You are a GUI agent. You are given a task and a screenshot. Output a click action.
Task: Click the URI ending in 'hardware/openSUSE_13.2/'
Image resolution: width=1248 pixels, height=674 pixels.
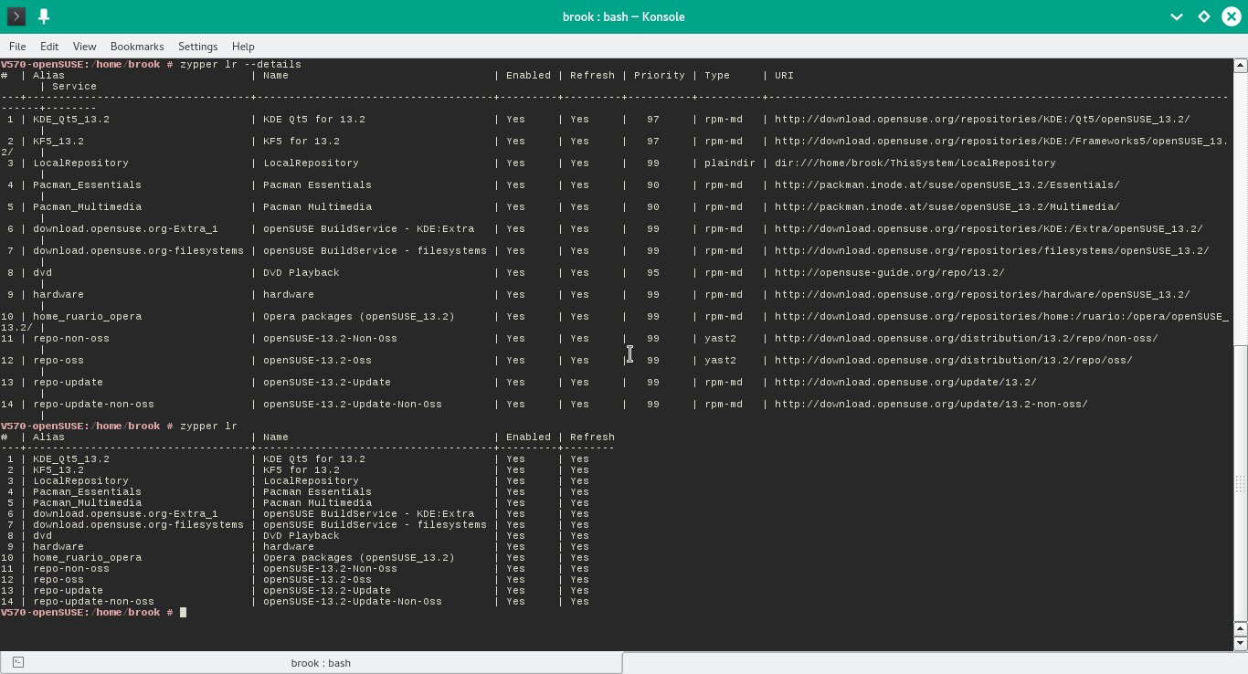tap(982, 295)
